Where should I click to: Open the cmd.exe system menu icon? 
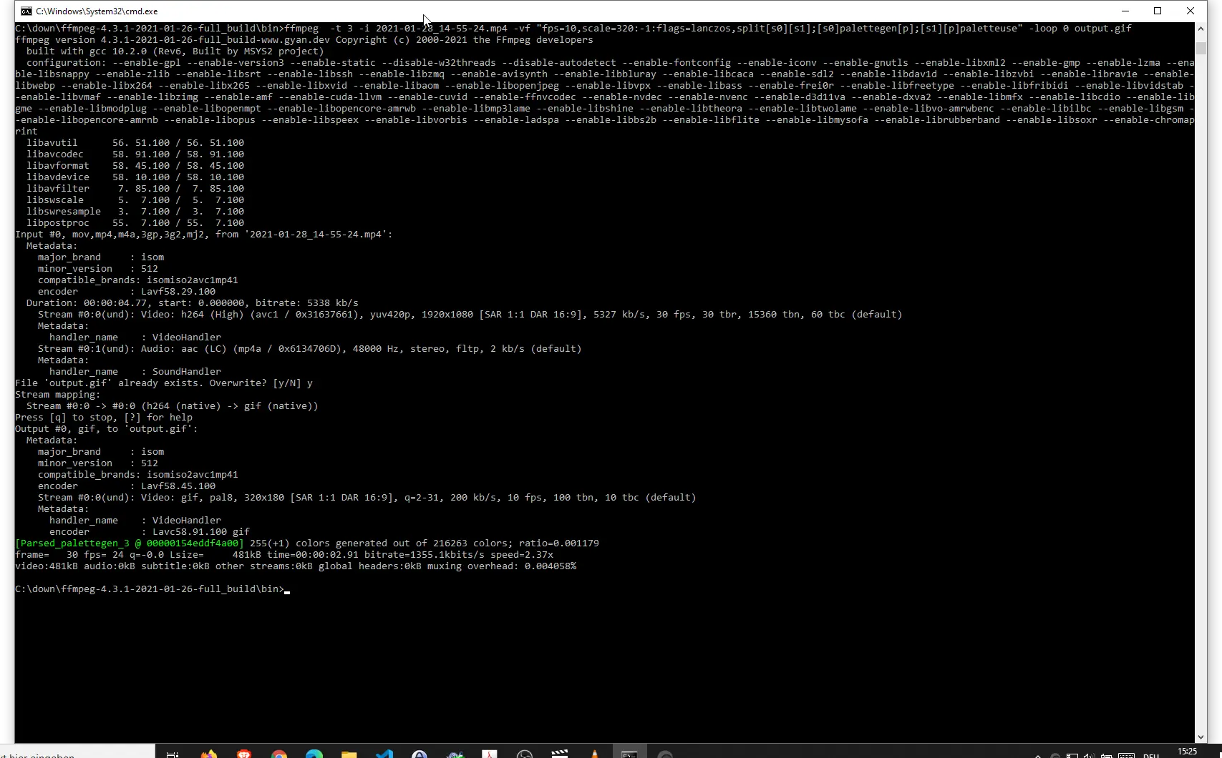26,11
